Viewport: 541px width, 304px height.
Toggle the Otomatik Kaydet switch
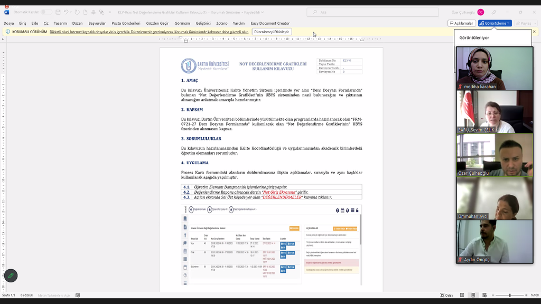pos(46,12)
